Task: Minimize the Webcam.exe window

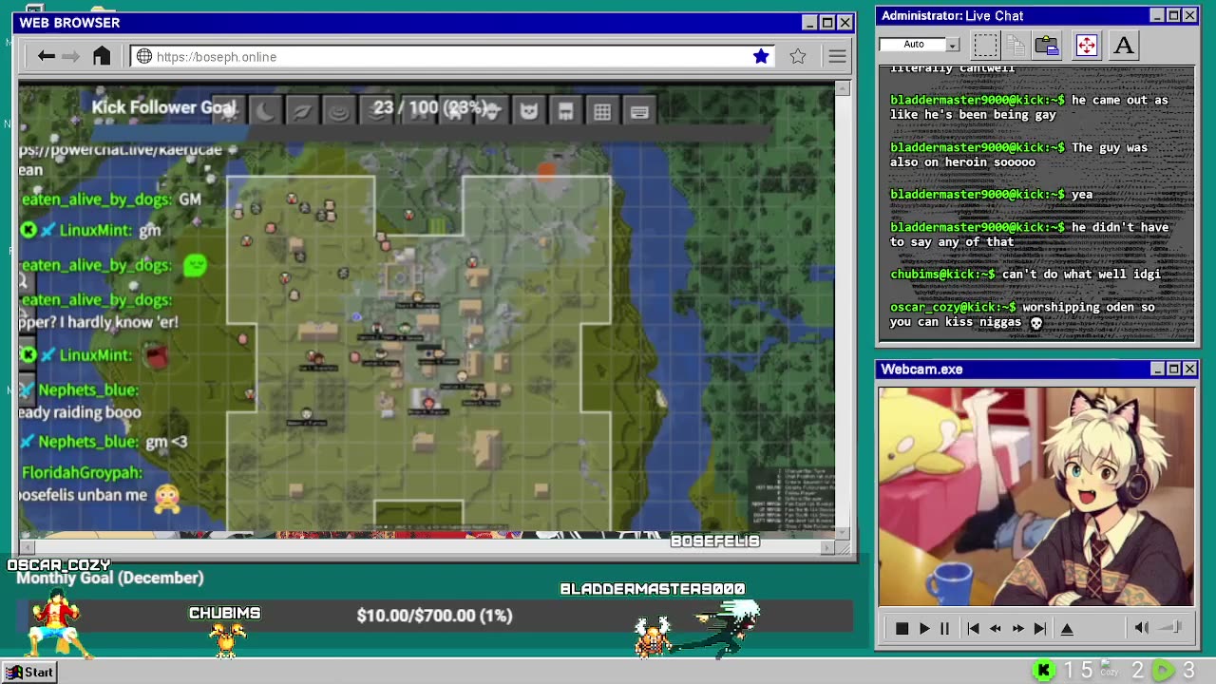Action: tap(1157, 369)
